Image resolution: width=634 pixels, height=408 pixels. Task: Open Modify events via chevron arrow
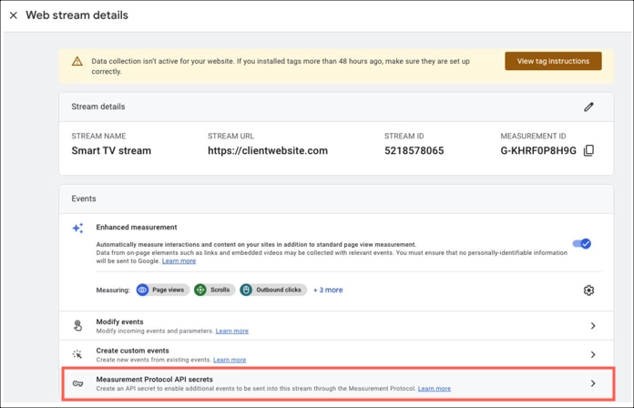[x=593, y=325]
